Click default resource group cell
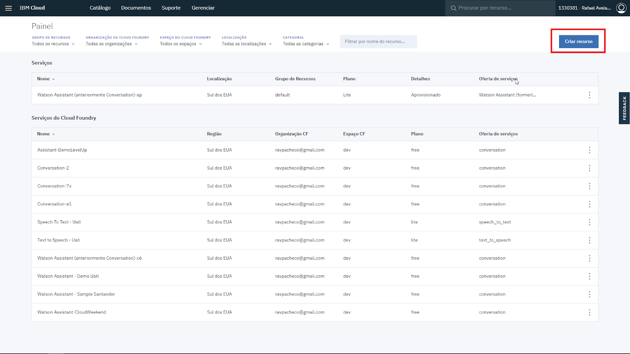Viewport: 630px width, 354px height. [282, 95]
